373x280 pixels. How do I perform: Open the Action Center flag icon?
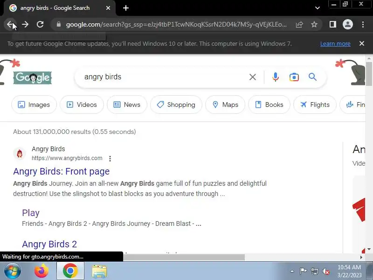click(303, 271)
